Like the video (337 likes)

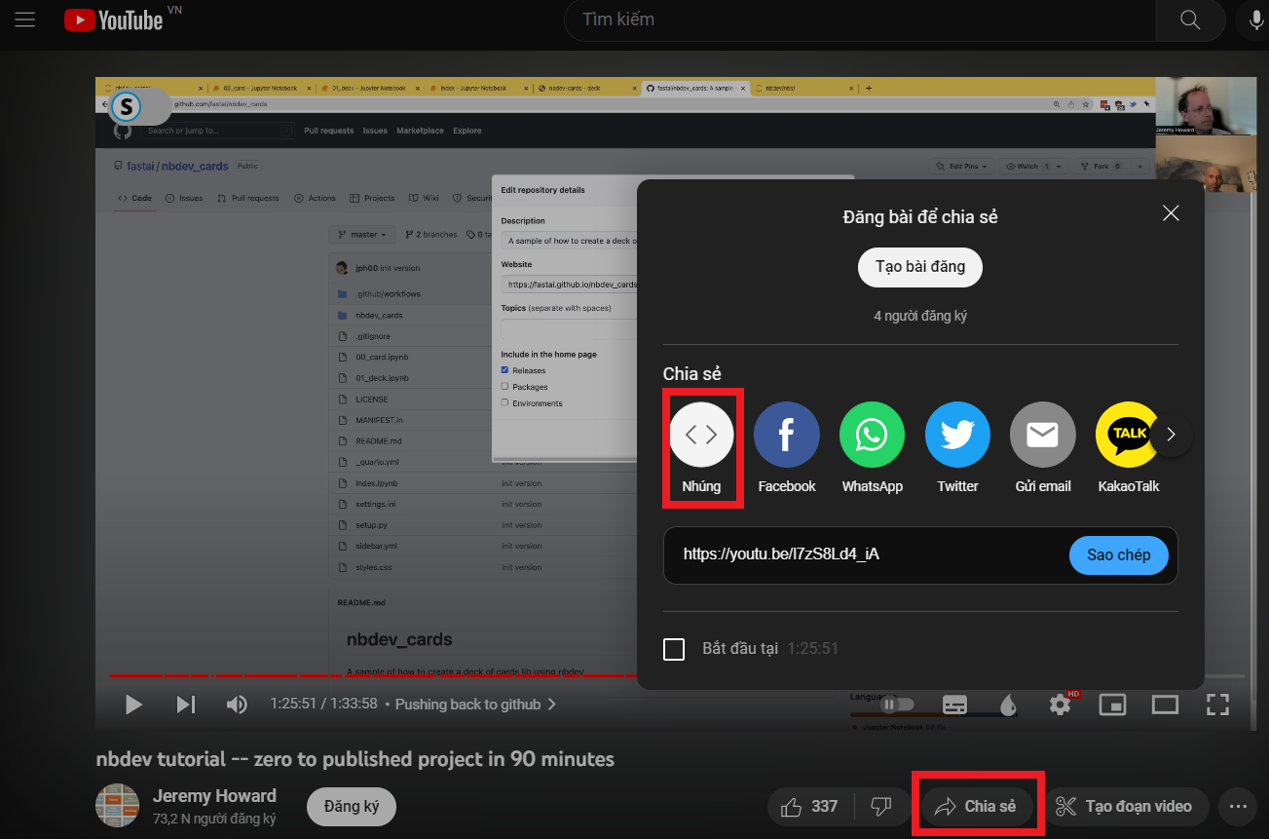pyautogui.click(x=810, y=807)
